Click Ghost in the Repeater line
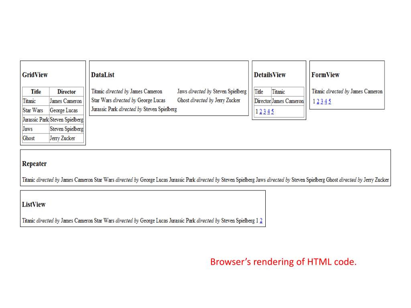The width and height of the screenshot is (411, 308). coord(332,180)
